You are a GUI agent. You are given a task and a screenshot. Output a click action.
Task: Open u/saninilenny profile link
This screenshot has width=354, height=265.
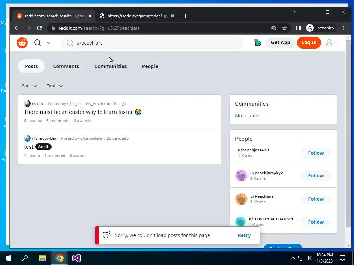[x=93, y=138]
